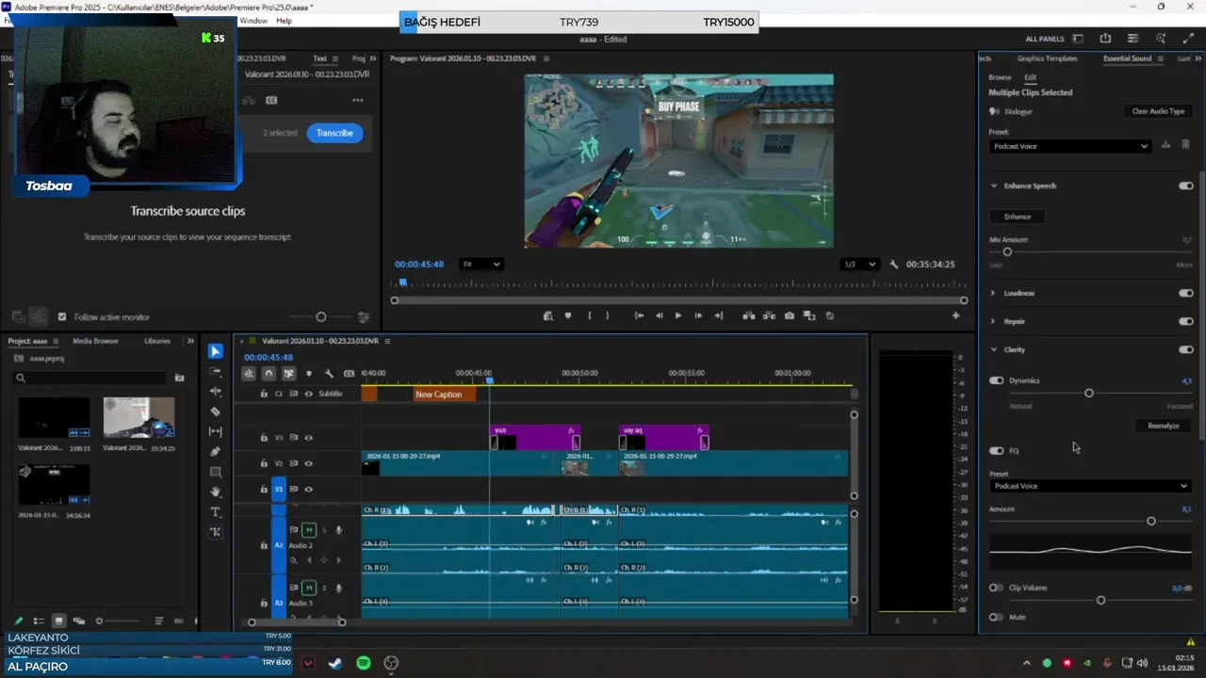Viewport: 1206px width, 678px height.
Task: Select the Hand tool
Action: (216, 492)
